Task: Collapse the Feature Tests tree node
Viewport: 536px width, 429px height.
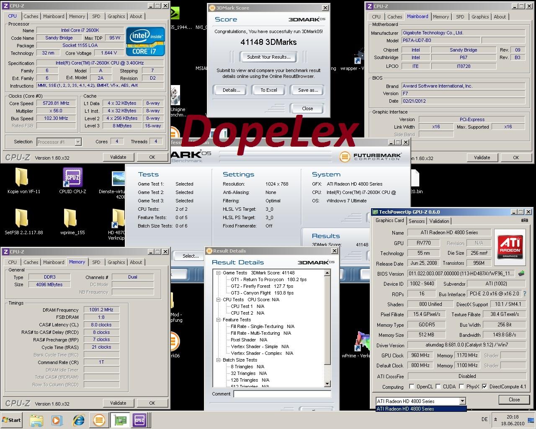Action: click(x=218, y=320)
